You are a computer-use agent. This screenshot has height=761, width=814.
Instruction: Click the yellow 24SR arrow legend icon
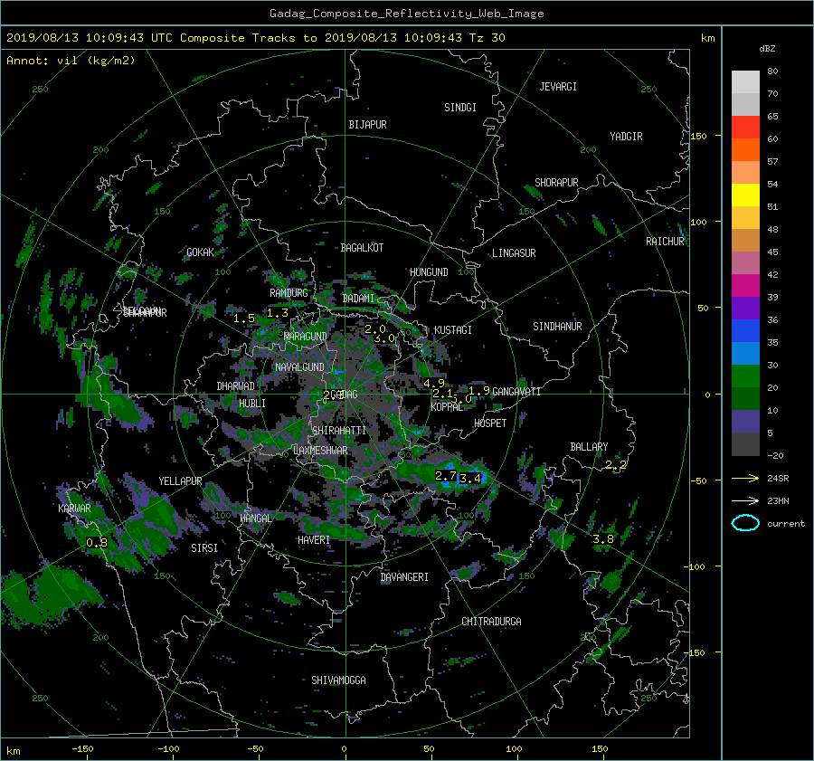click(745, 478)
